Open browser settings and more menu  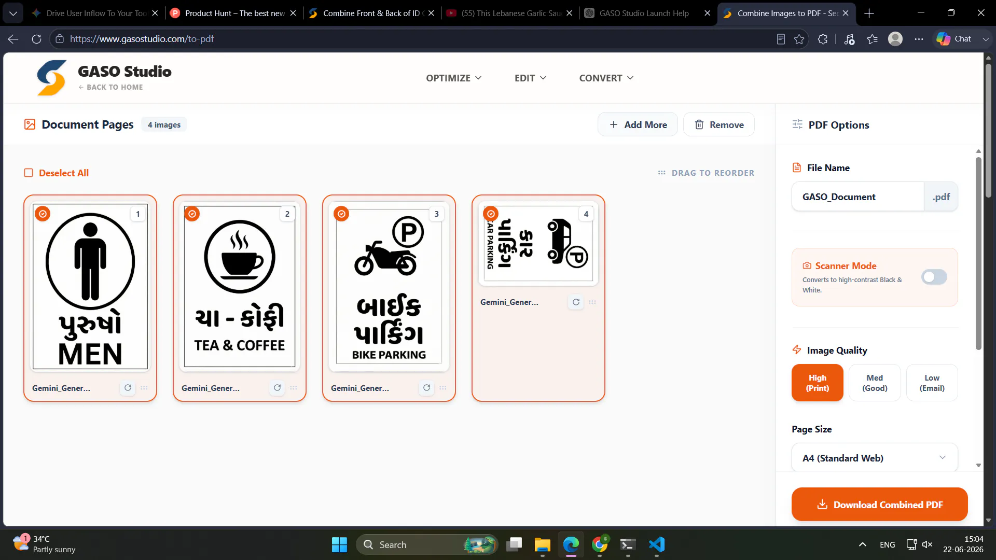919,39
